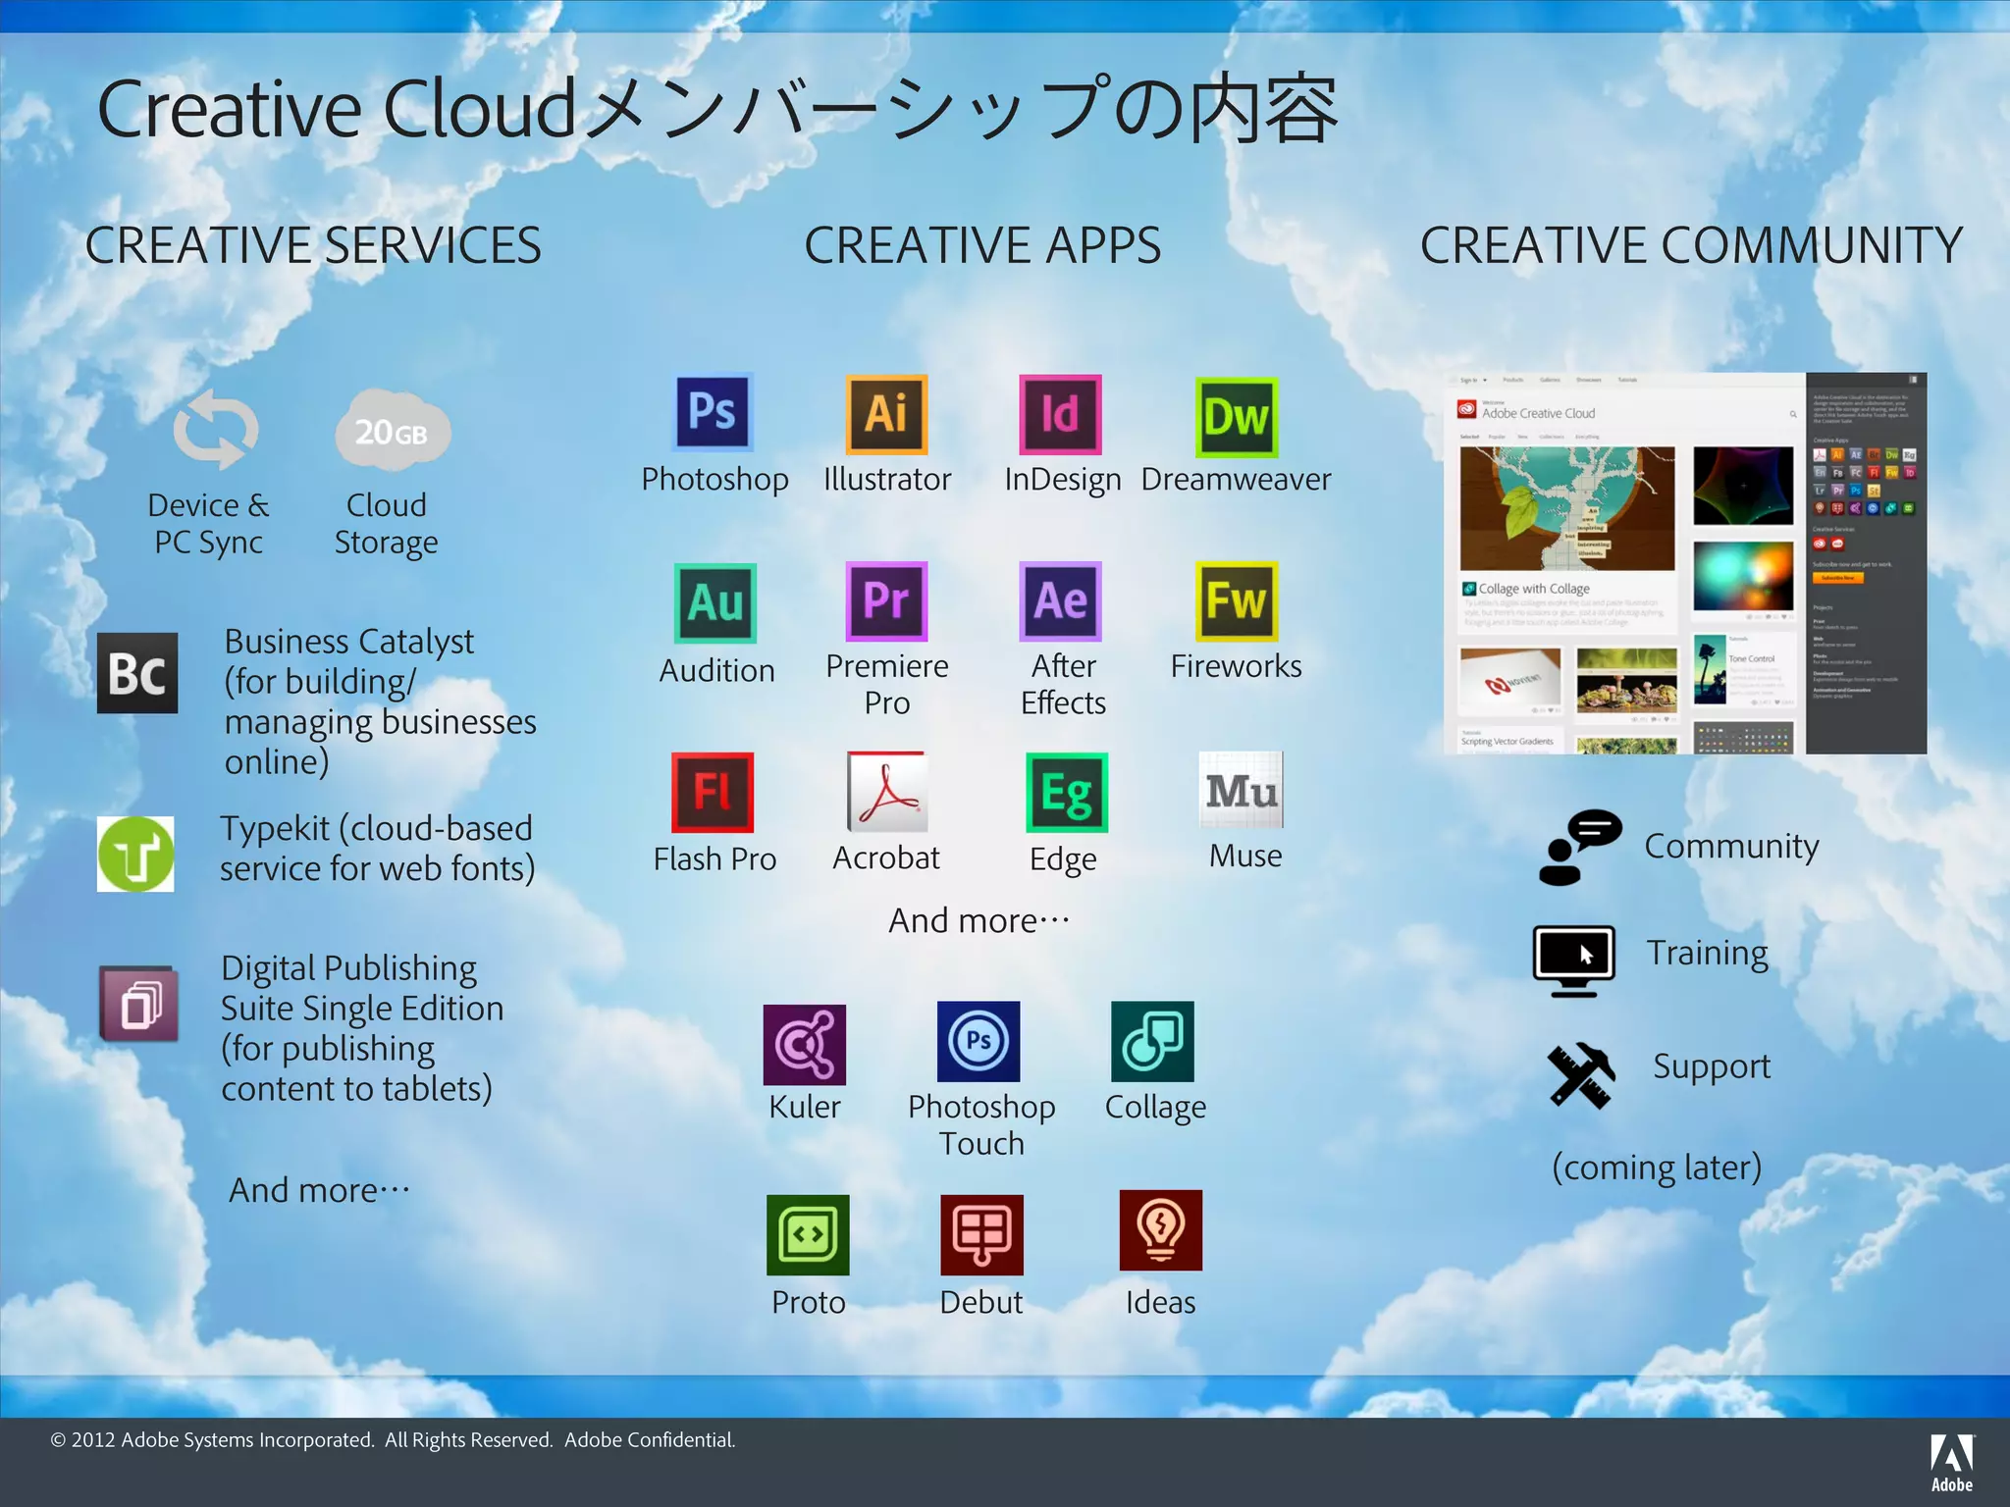Click the Device & PC Sync label
Viewport: 2010px width, 1507px height.
click(208, 524)
